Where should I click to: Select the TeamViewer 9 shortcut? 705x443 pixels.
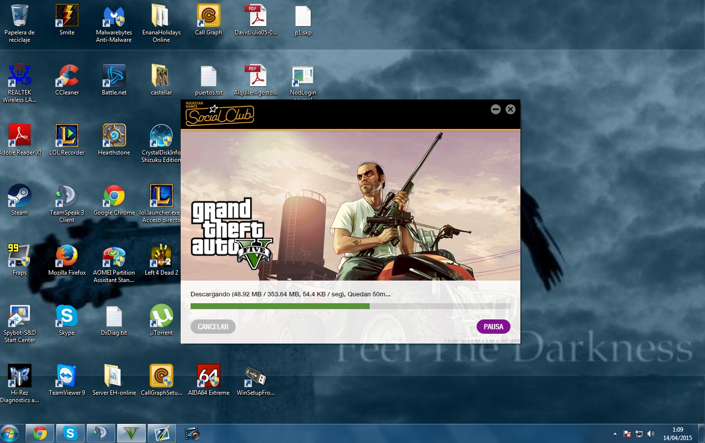point(67,380)
